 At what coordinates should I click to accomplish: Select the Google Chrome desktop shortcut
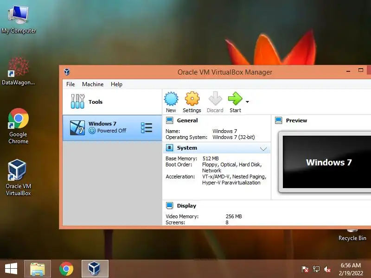(18, 126)
